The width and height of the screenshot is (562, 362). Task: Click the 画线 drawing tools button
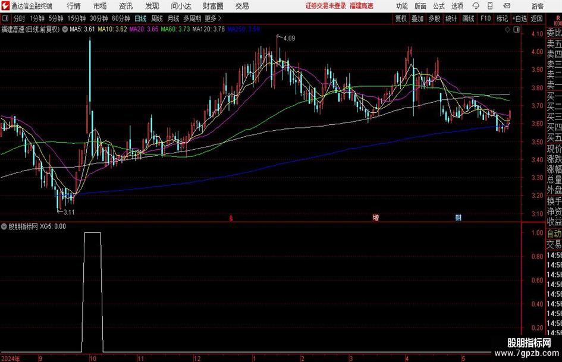469,18
